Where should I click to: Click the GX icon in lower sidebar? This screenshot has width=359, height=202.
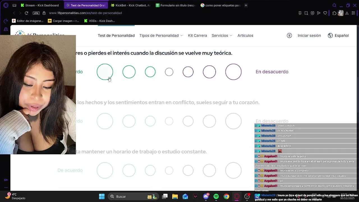[6, 180]
